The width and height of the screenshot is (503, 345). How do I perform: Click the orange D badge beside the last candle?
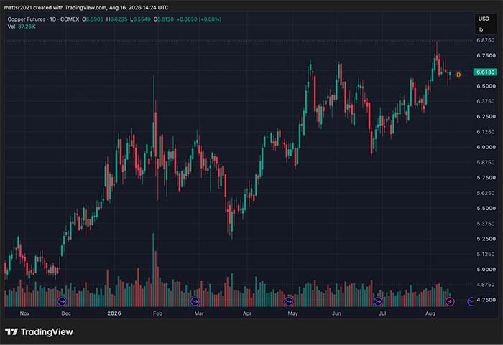pos(458,75)
